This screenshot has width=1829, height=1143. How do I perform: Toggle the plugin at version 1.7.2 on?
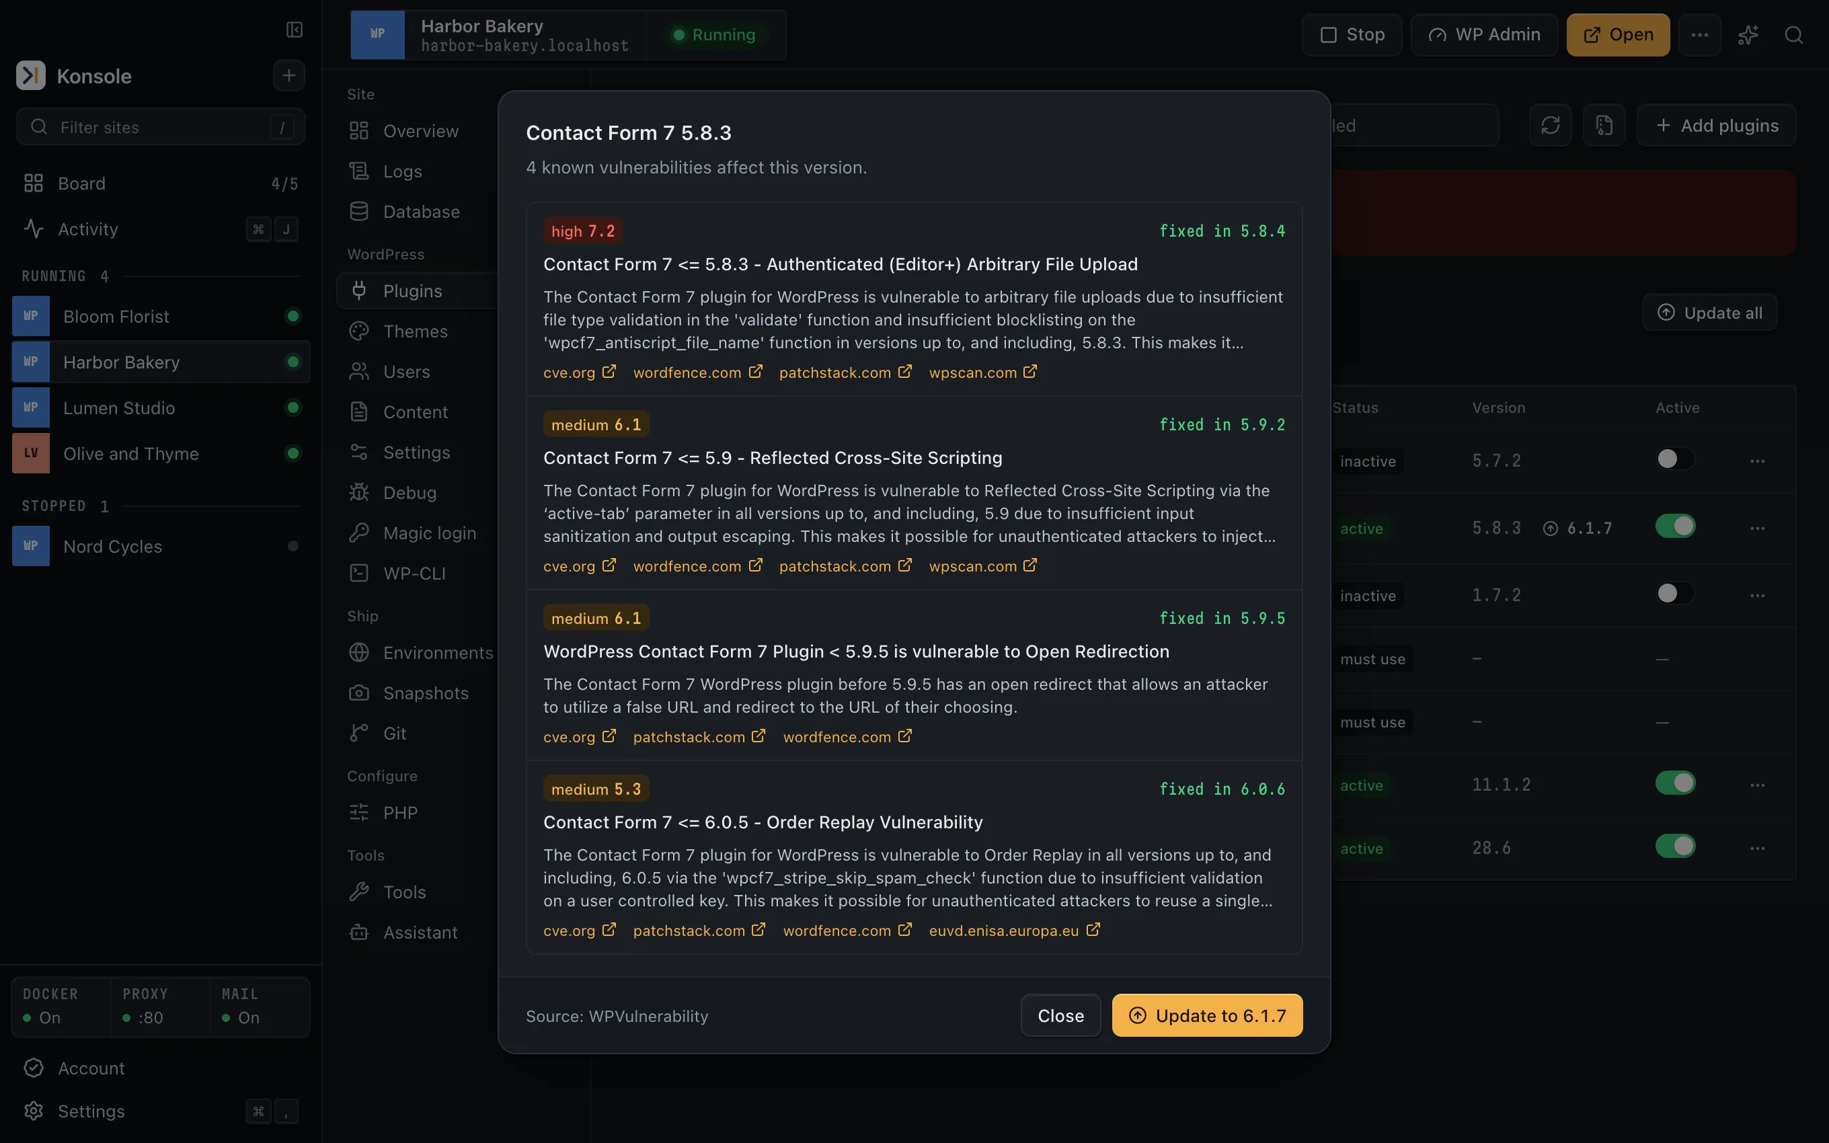(1675, 594)
